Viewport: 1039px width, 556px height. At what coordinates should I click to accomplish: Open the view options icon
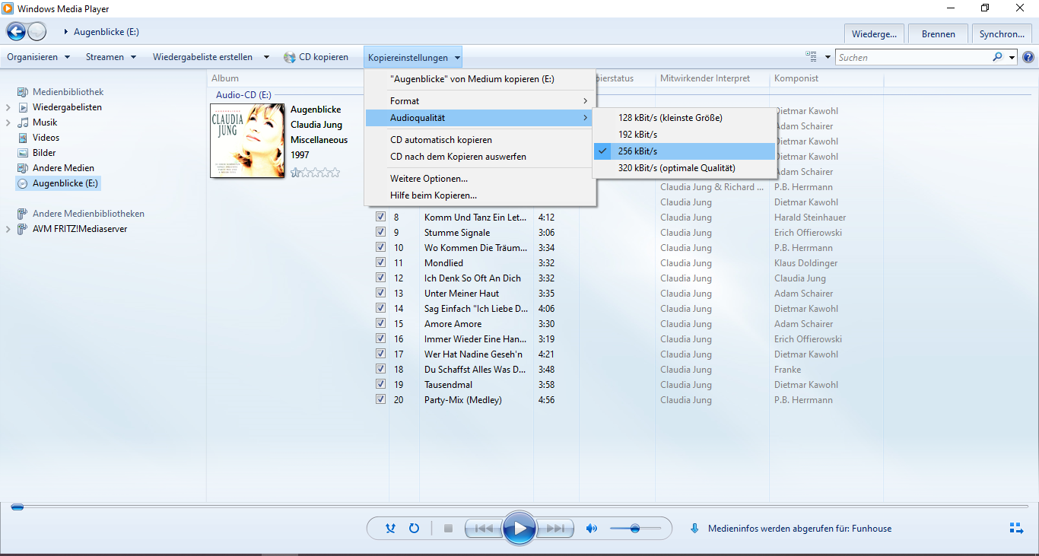click(812, 57)
